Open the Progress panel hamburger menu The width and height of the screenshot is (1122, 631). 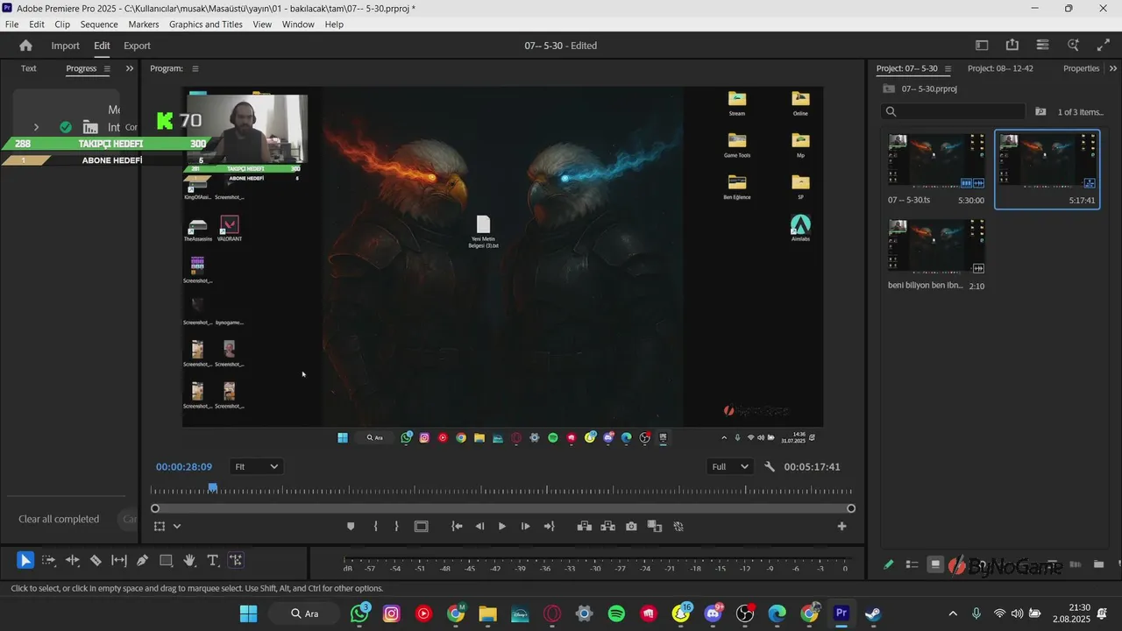click(107, 68)
